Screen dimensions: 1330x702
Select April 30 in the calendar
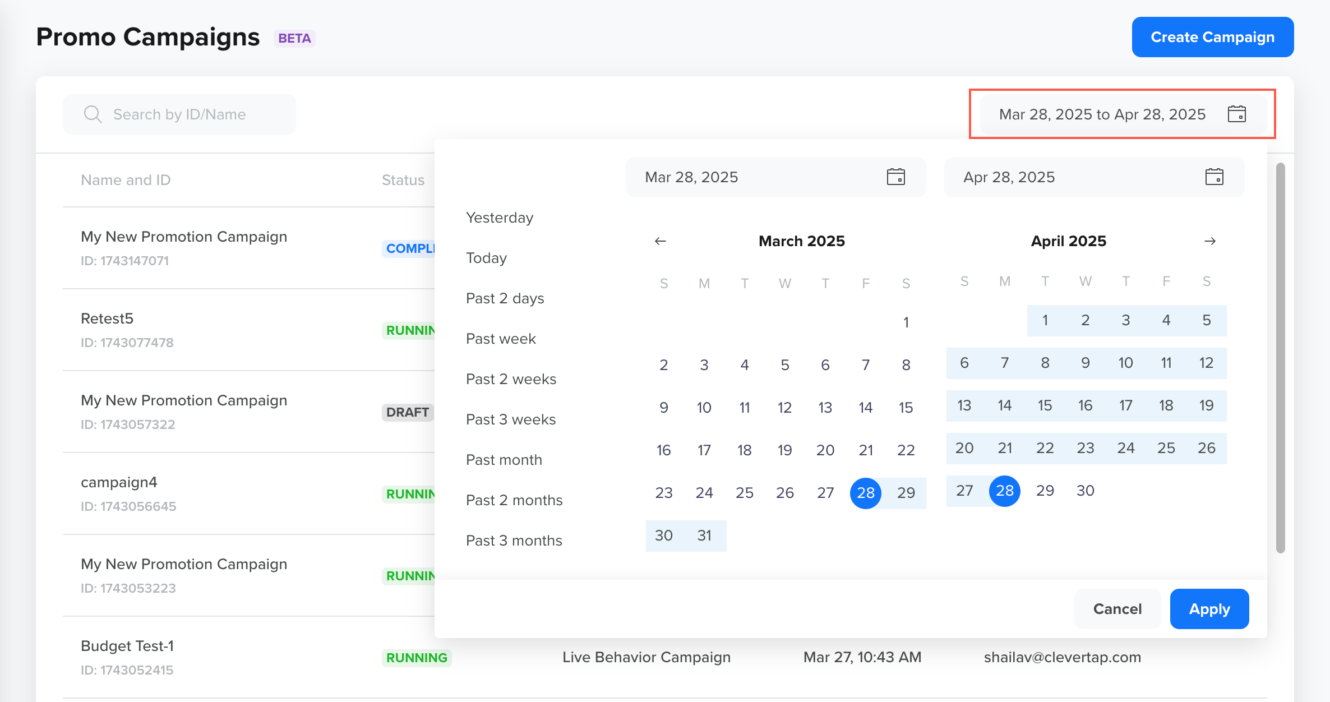click(x=1085, y=491)
